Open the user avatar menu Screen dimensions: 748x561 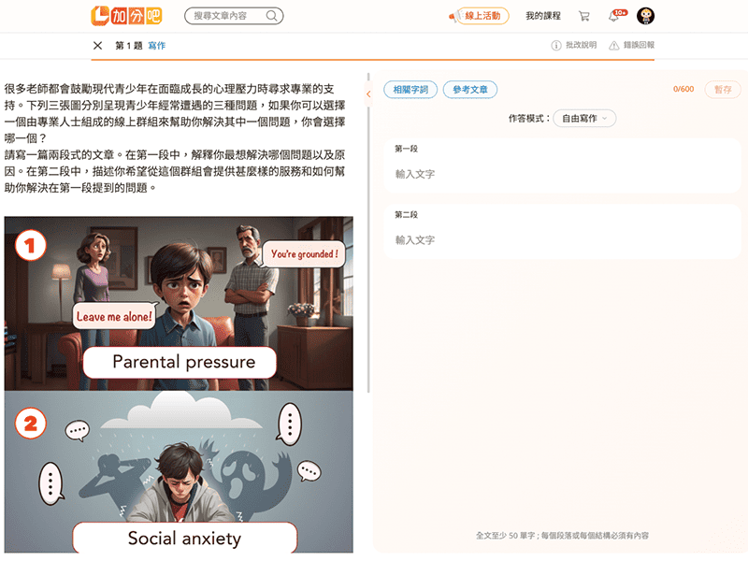(x=645, y=16)
